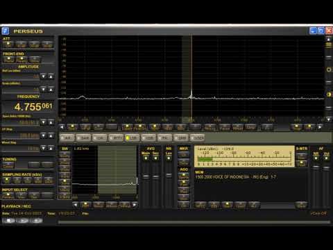Switch demodulation mode to FM

pyautogui.click(x=164, y=137)
